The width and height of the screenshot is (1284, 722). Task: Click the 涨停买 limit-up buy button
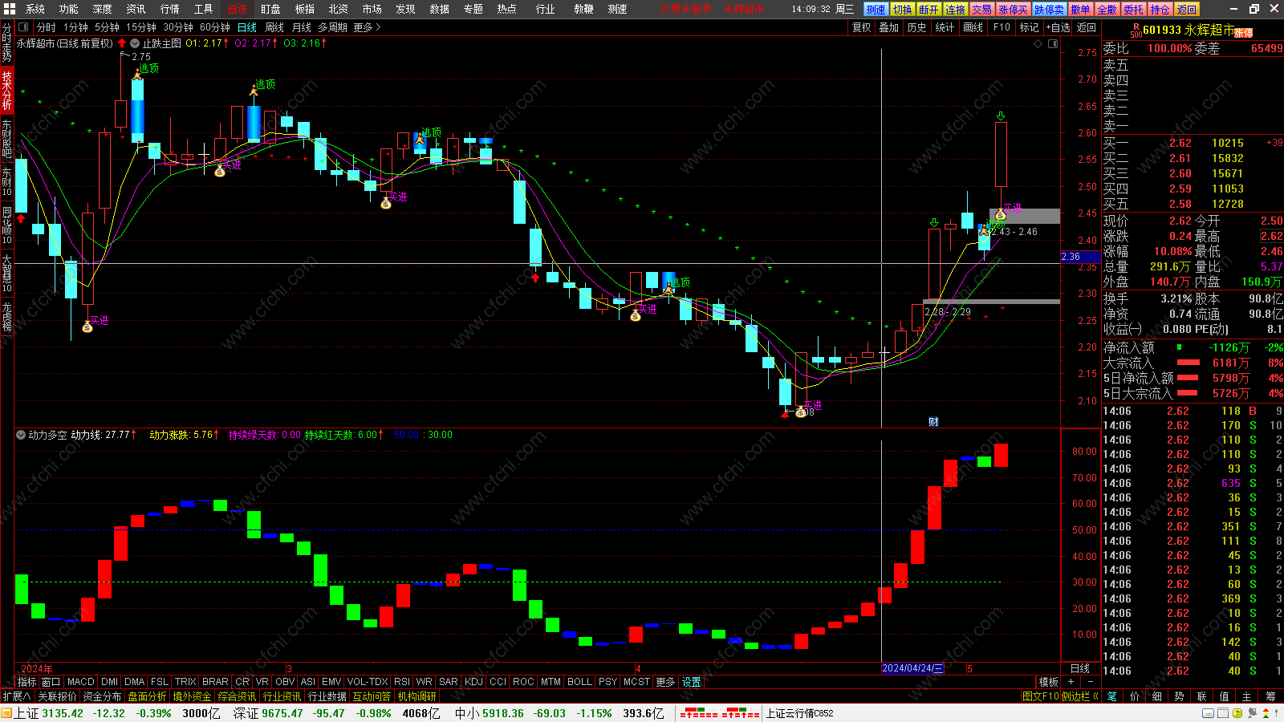point(1013,10)
